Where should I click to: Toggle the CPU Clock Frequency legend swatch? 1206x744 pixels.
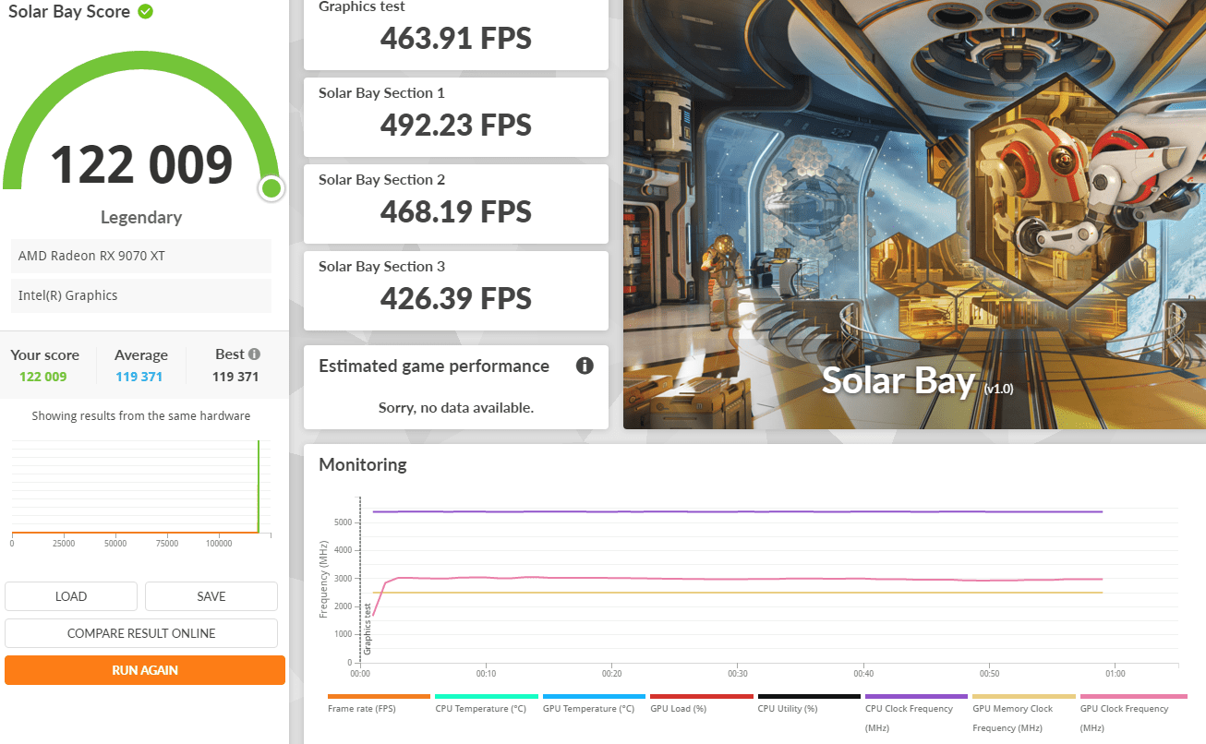click(x=916, y=696)
